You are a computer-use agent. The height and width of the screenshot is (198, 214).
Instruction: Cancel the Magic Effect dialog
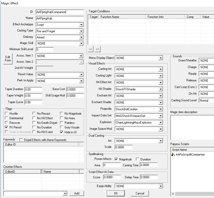140,193
